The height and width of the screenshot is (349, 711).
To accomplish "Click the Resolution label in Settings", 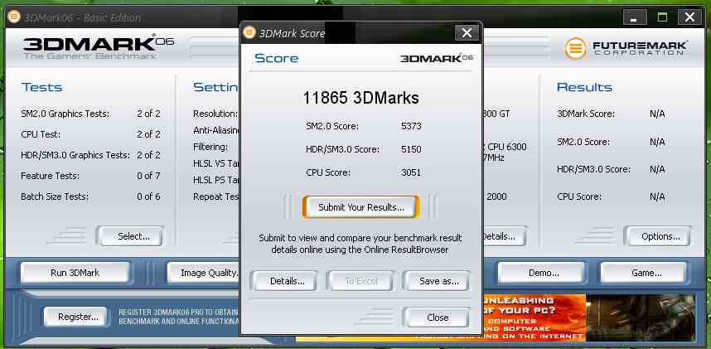I will (215, 114).
